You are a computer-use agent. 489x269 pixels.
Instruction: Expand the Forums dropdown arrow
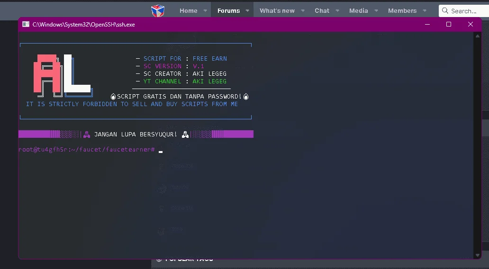click(x=247, y=10)
